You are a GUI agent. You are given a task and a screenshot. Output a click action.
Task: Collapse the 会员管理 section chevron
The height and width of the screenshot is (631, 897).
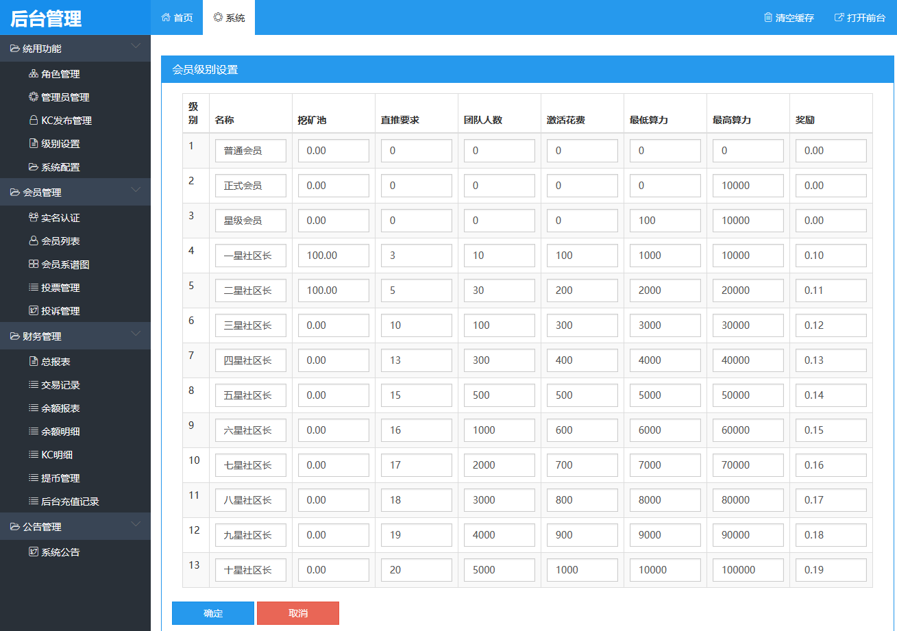pos(136,190)
